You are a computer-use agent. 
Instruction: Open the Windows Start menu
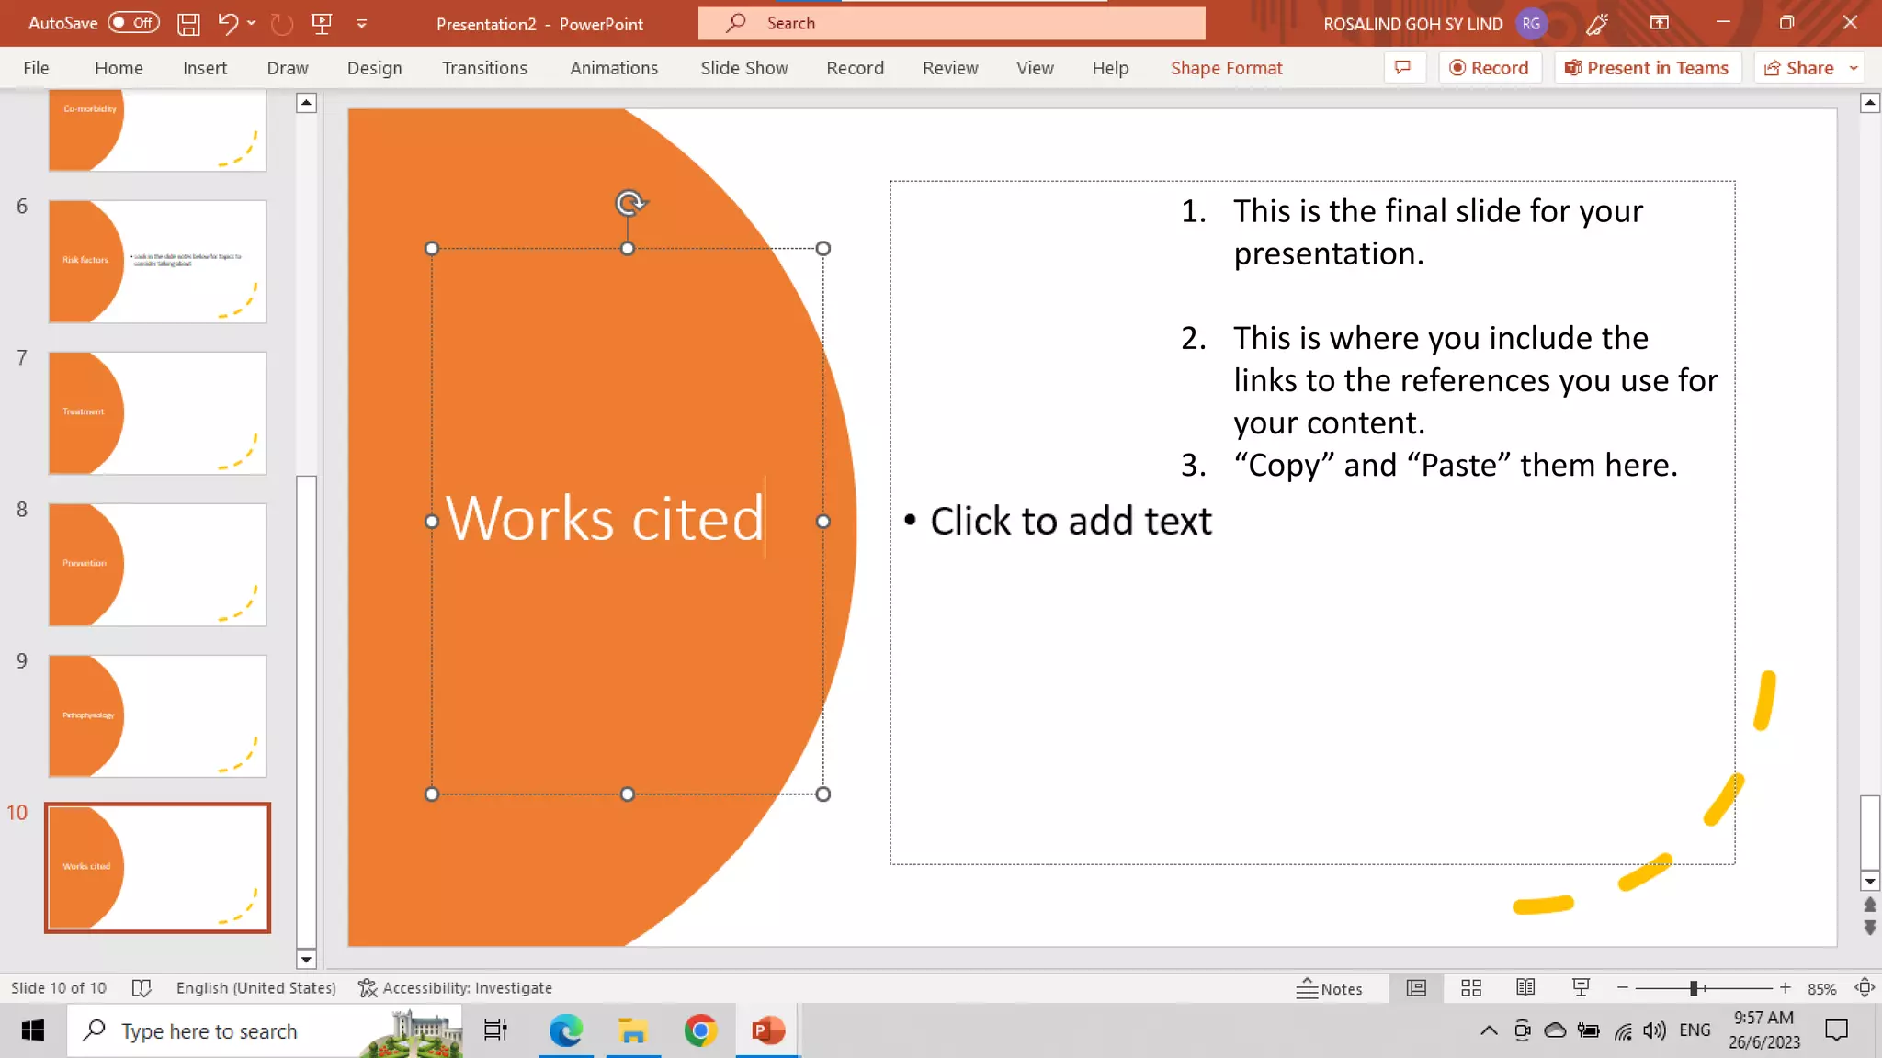[x=33, y=1031]
